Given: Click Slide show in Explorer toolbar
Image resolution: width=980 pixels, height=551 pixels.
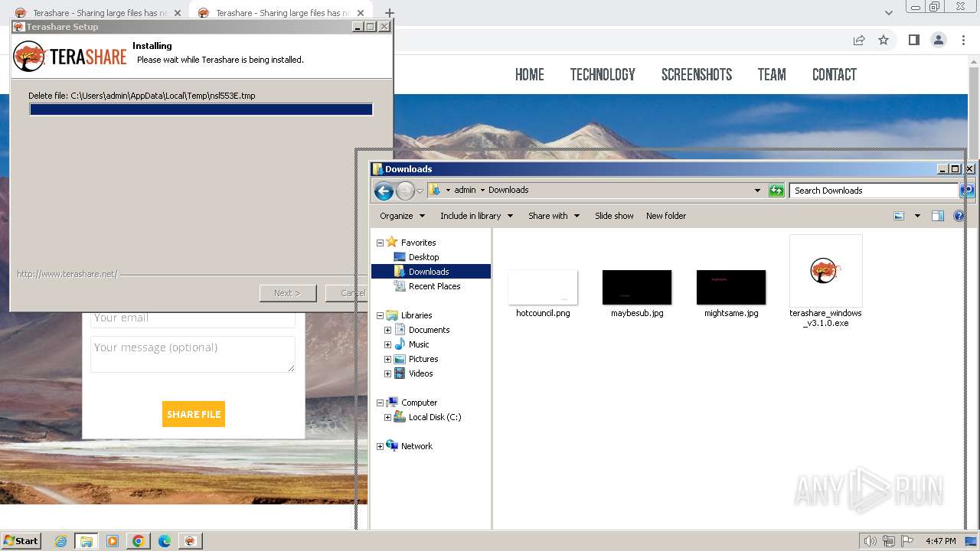Looking at the screenshot, I should [x=614, y=216].
